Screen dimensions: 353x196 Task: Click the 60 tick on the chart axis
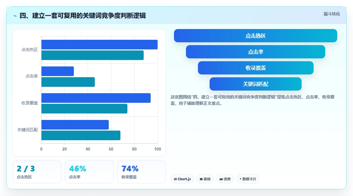click(x=111, y=149)
